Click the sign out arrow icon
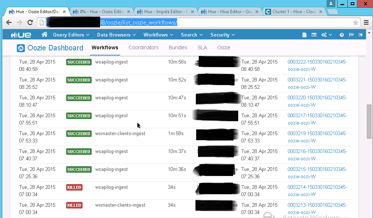373x218 pixels. tap(361, 35)
